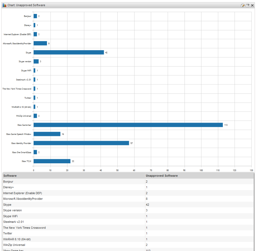
Task: Click the Xbox Identity Provider bar
Action: pos(81,143)
